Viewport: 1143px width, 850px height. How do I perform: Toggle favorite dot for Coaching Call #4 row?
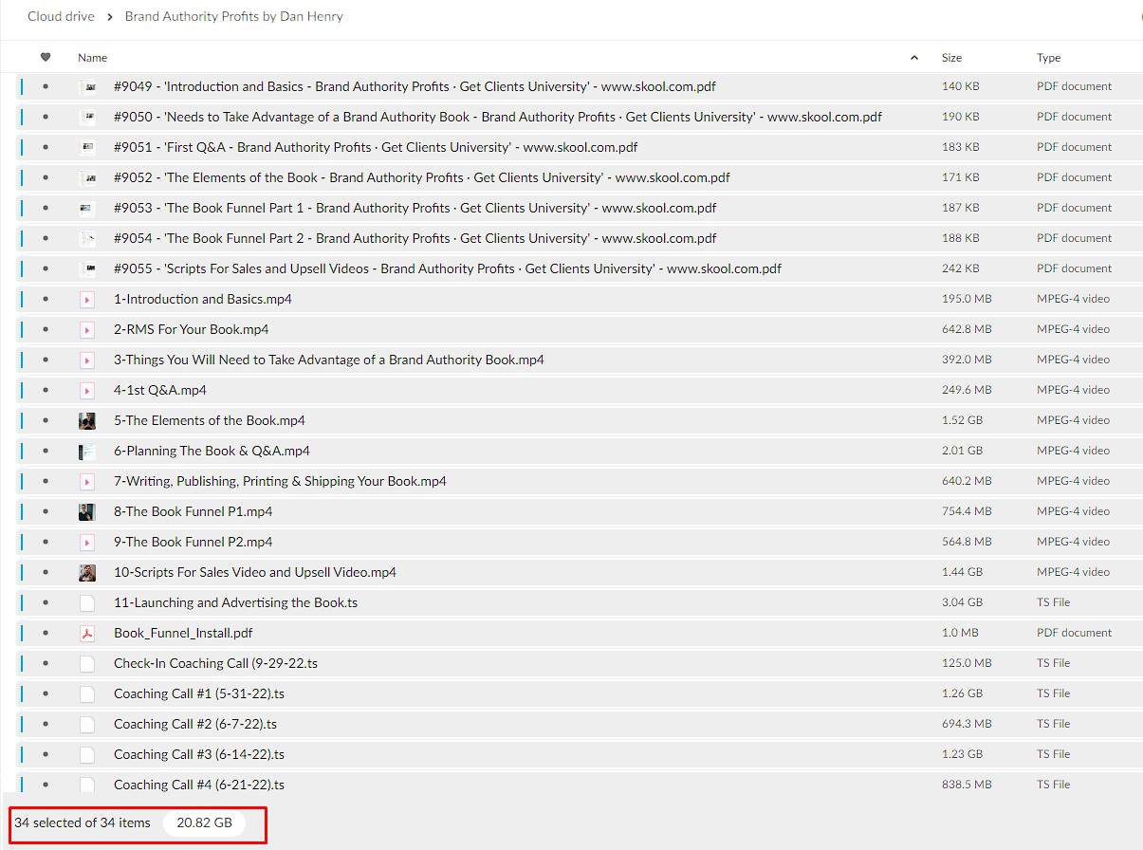[46, 785]
